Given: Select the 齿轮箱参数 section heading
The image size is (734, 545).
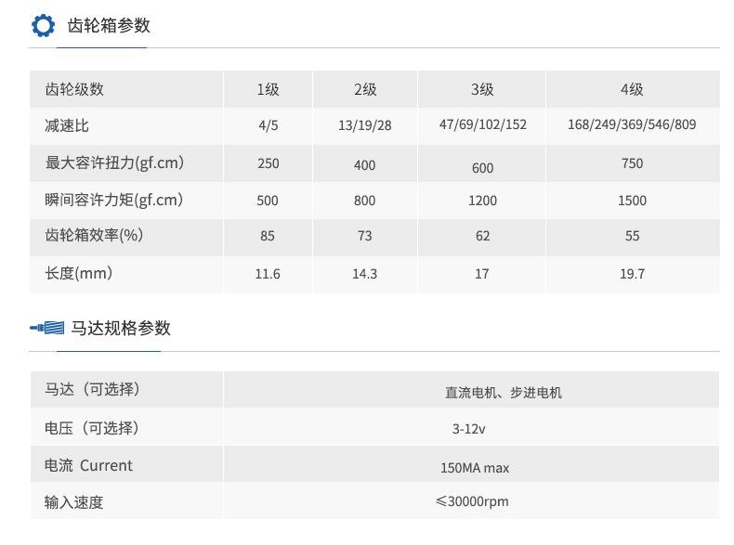Looking at the screenshot, I should click(x=109, y=25).
